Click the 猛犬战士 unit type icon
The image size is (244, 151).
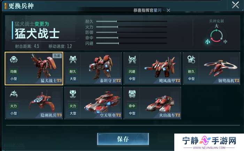point(14,60)
